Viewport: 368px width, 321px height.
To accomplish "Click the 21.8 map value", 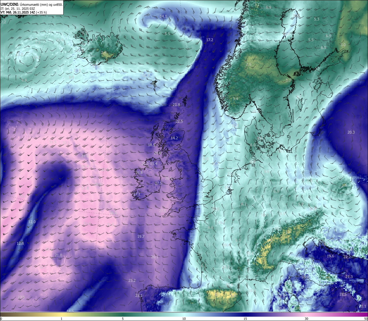I will [176, 105].
